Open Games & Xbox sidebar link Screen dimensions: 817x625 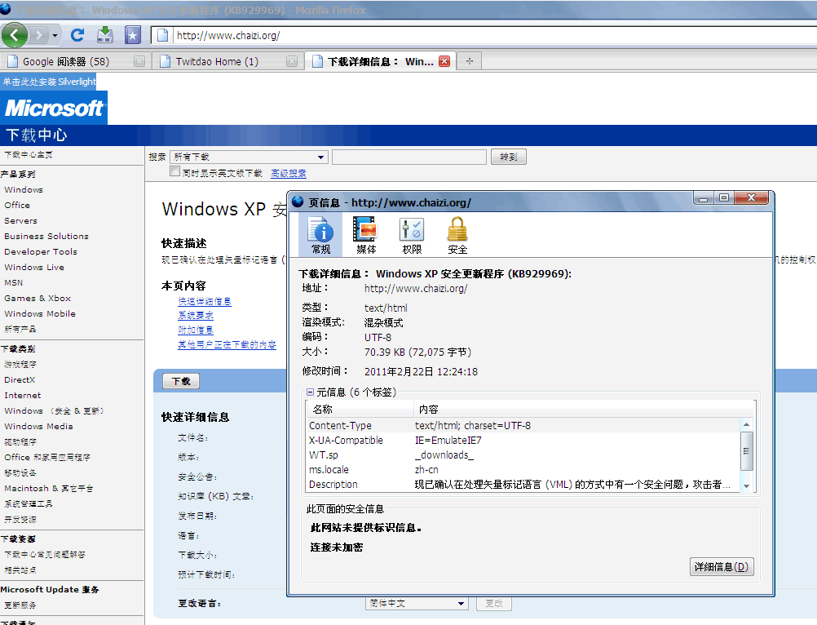38,298
